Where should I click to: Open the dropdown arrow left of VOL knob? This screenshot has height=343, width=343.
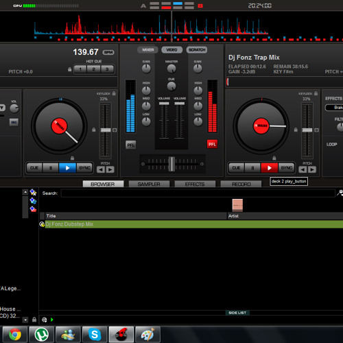click(x=2, y=108)
